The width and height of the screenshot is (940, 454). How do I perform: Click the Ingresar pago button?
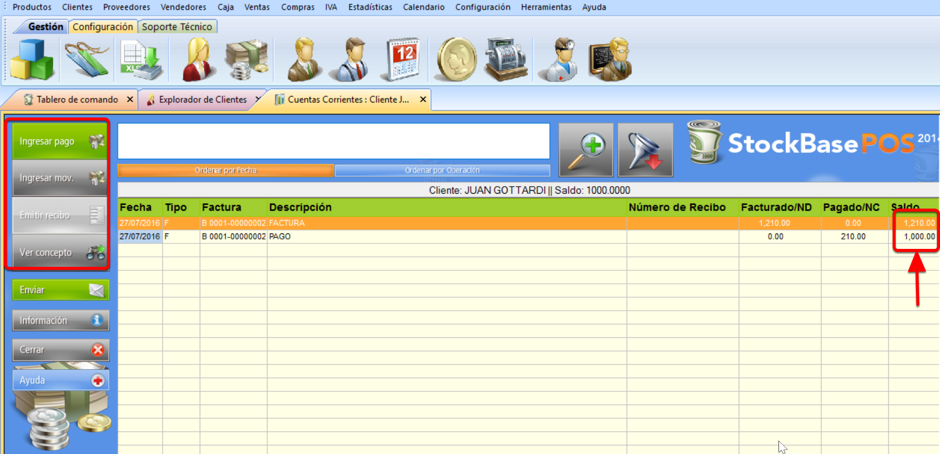(x=60, y=141)
